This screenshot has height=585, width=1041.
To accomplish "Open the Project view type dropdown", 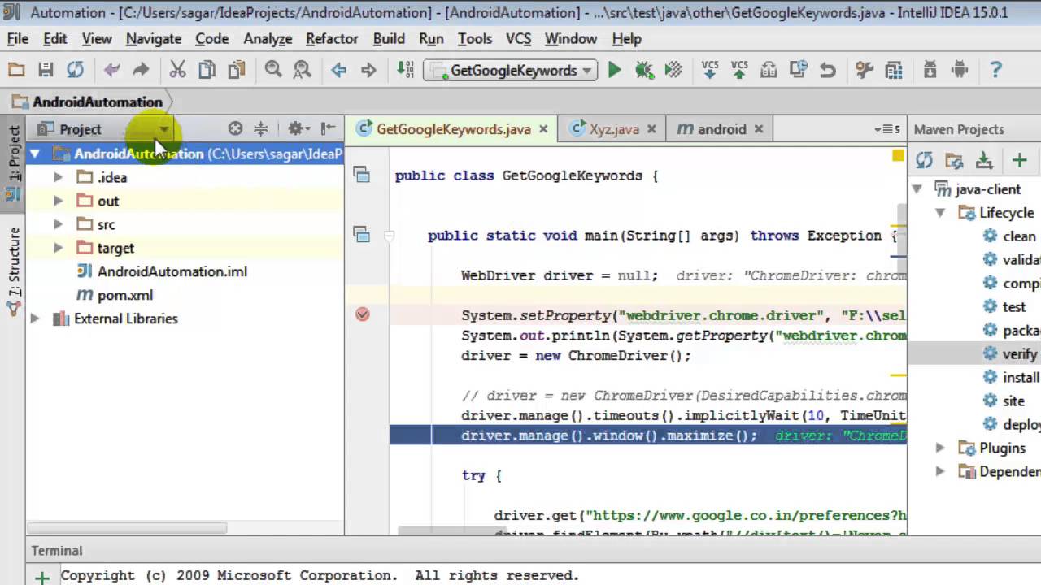I will [x=163, y=129].
